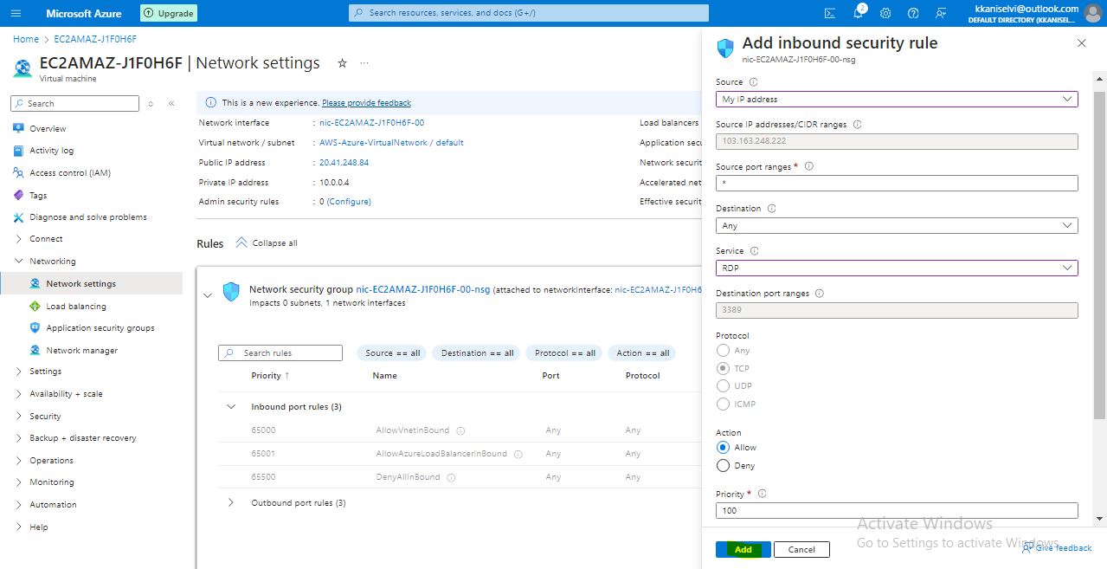Choose the TCP protocol radio button

pos(724,368)
